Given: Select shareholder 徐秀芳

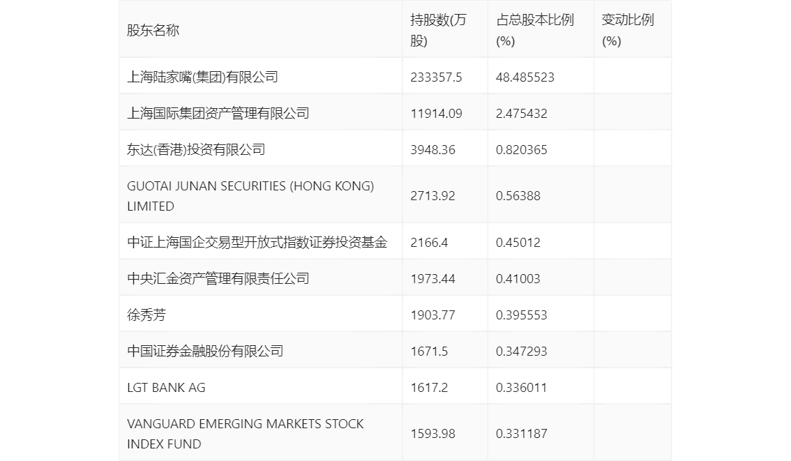Looking at the screenshot, I should tap(146, 315).
